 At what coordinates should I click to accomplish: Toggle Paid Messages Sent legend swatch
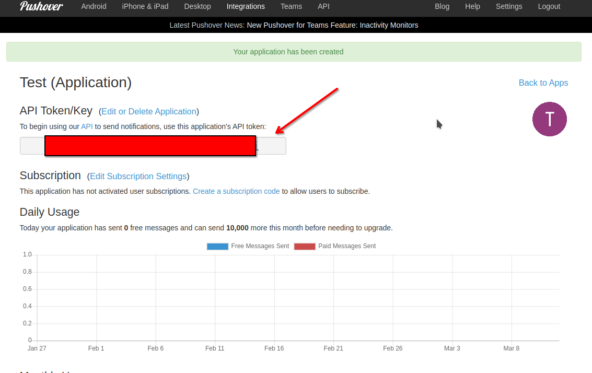click(x=305, y=246)
